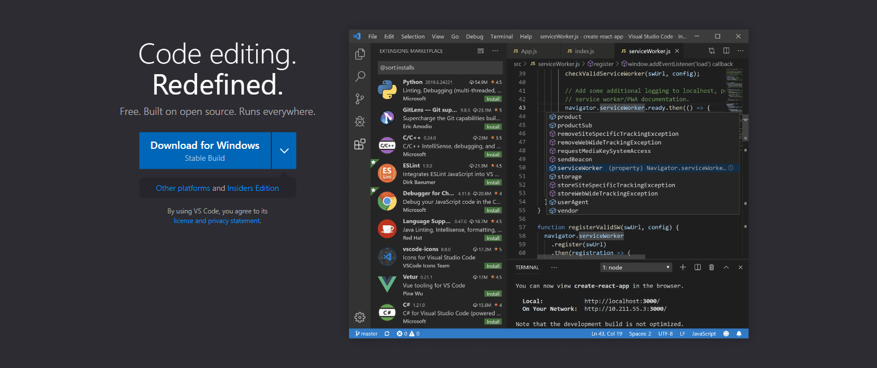This screenshot has height=368, width=877.
Task: Click the Python extension icon
Action: point(387,90)
